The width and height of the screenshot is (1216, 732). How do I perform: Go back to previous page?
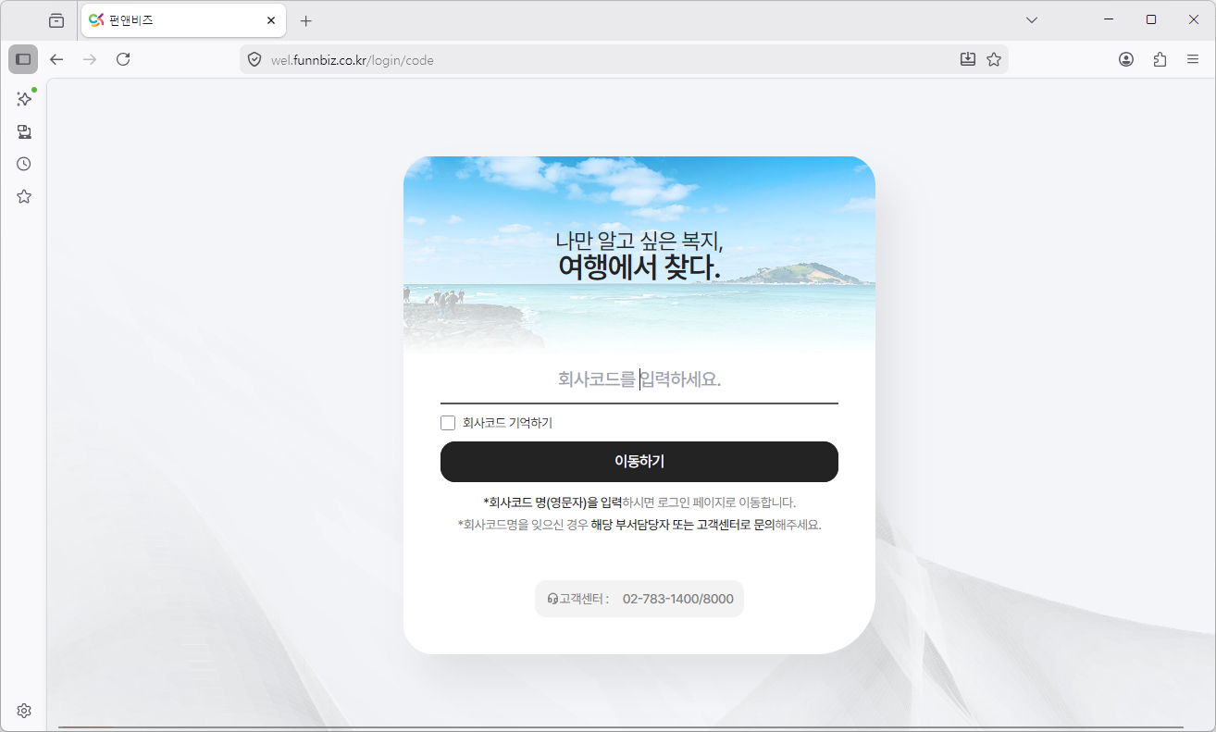(56, 59)
